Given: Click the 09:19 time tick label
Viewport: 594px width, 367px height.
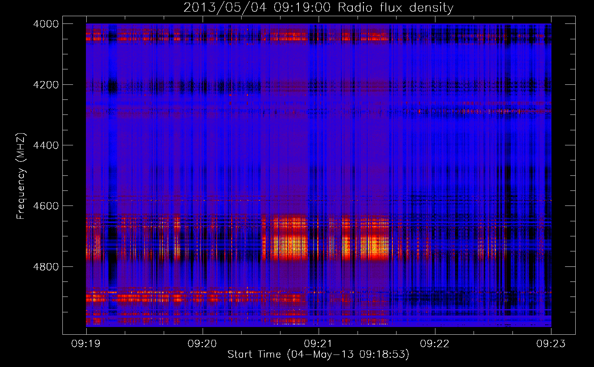Looking at the screenshot, I should [x=86, y=344].
